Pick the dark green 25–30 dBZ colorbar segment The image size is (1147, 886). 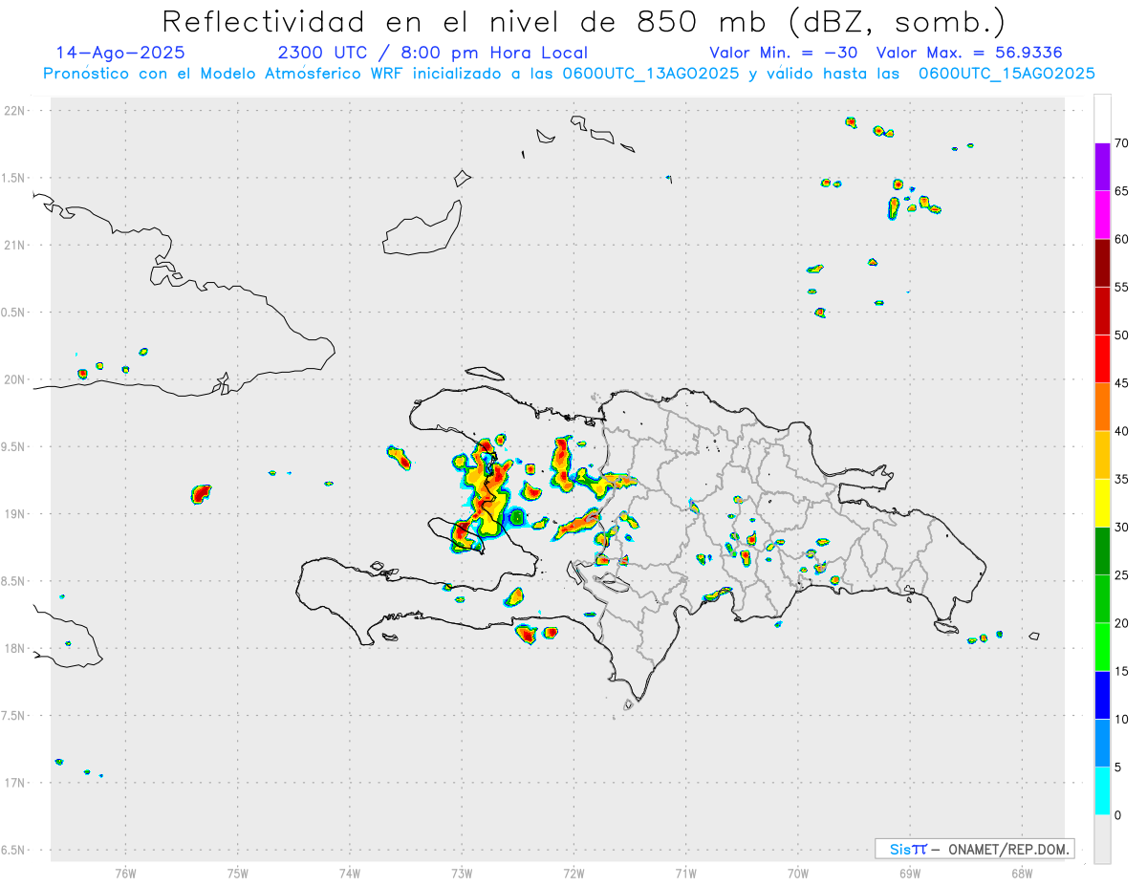(x=1102, y=551)
